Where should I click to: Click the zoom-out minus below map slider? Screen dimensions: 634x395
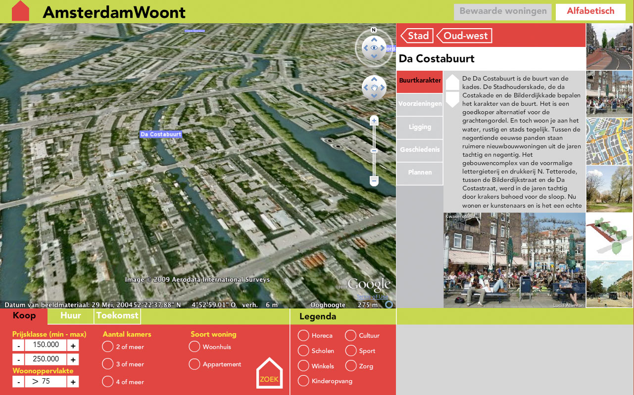[374, 181]
